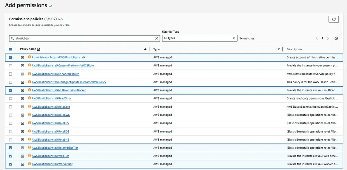Check AWSElasticBeanstalkRoleSNS policy
The image size is (347, 170).
[11, 140]
